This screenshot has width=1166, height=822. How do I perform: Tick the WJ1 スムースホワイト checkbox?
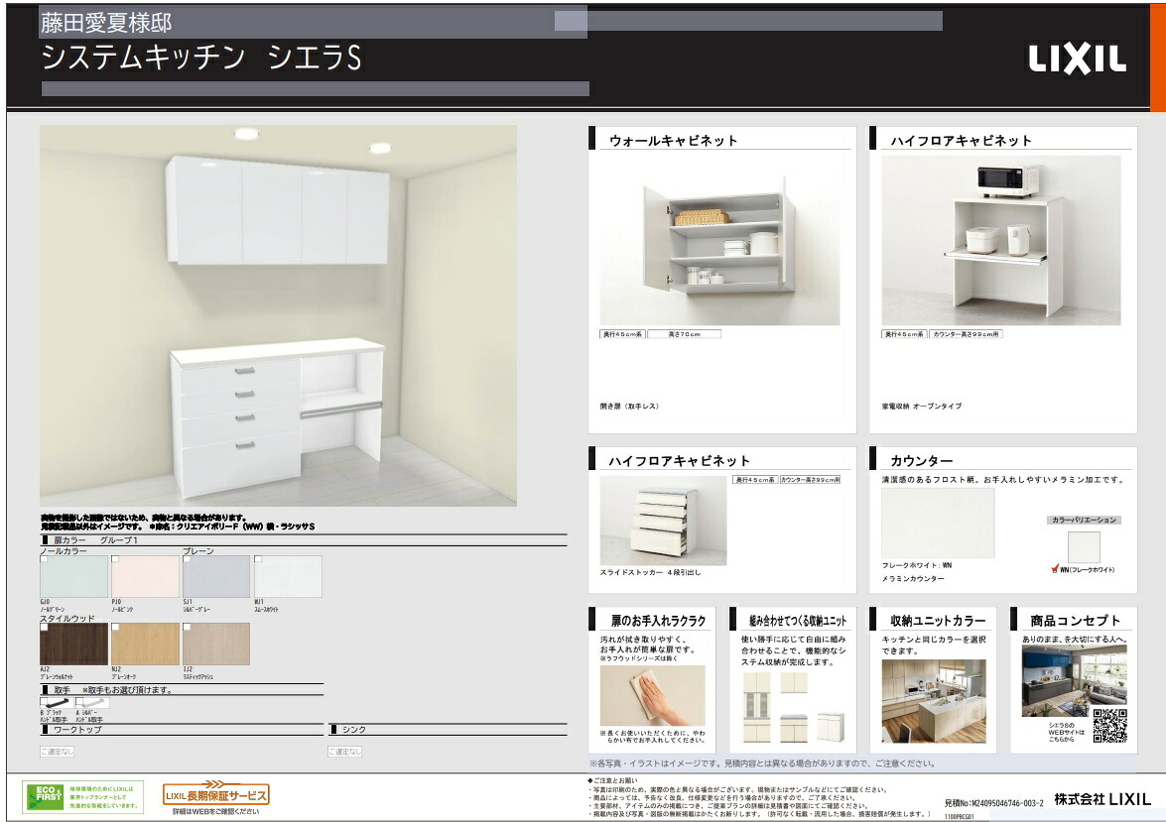(258, 559)
